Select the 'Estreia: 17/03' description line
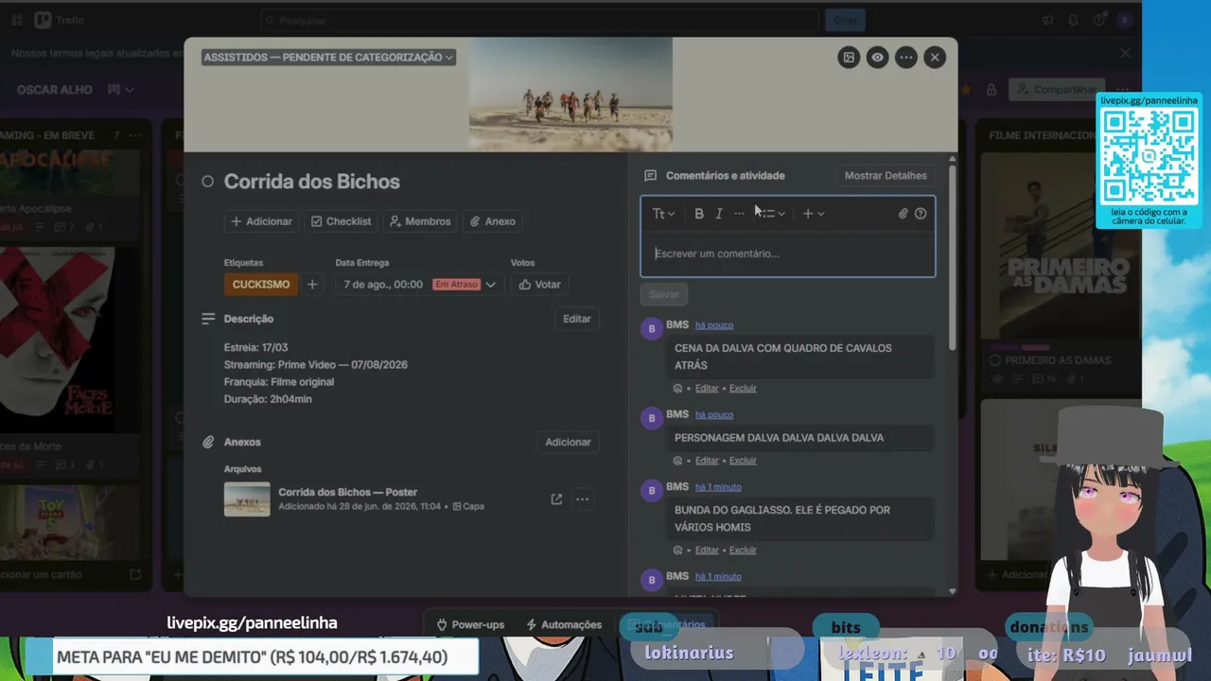The width and height of the screenshot is (1211, 681). [x=255, y=348]
